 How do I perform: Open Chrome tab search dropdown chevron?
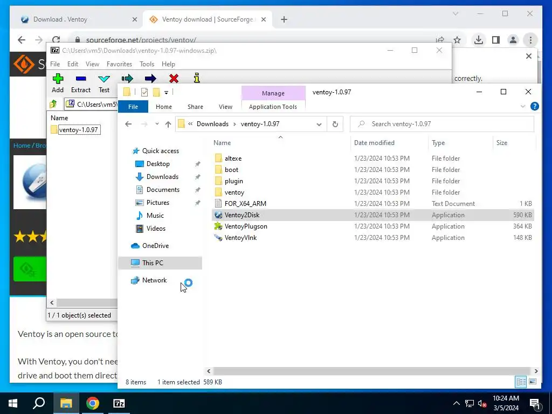tap(456, 13)
